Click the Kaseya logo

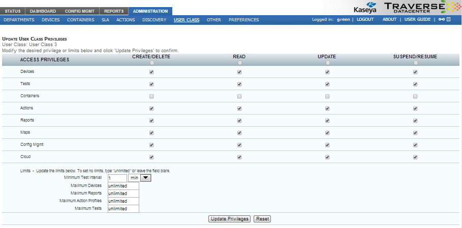[364, 9]
